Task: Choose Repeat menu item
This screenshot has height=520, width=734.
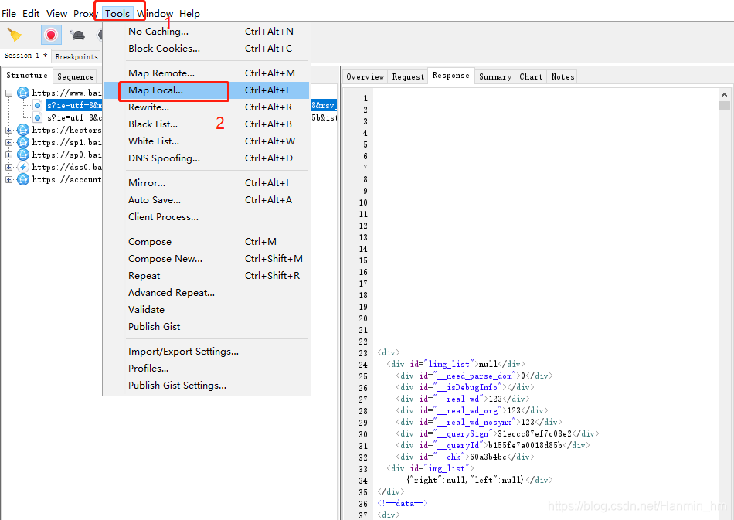Action: (206, 276)
